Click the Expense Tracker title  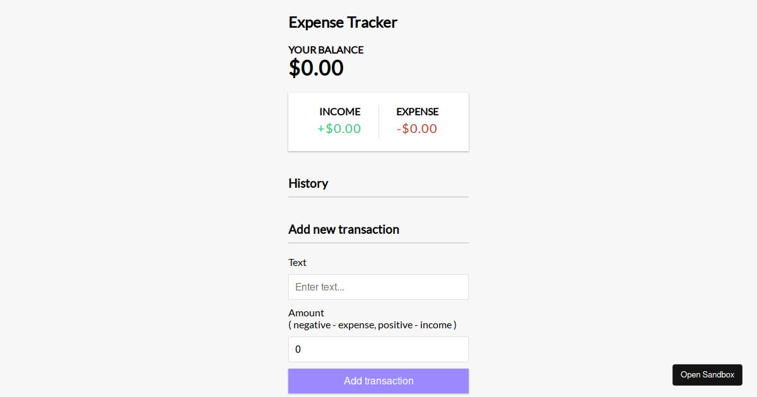coord(343,22)
